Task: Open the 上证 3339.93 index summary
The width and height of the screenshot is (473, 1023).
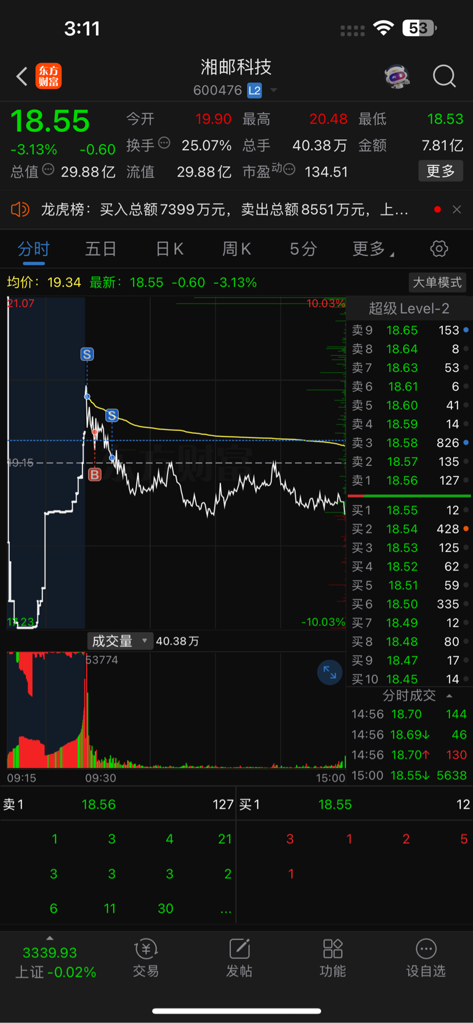Action: click(x=55, y=962)
